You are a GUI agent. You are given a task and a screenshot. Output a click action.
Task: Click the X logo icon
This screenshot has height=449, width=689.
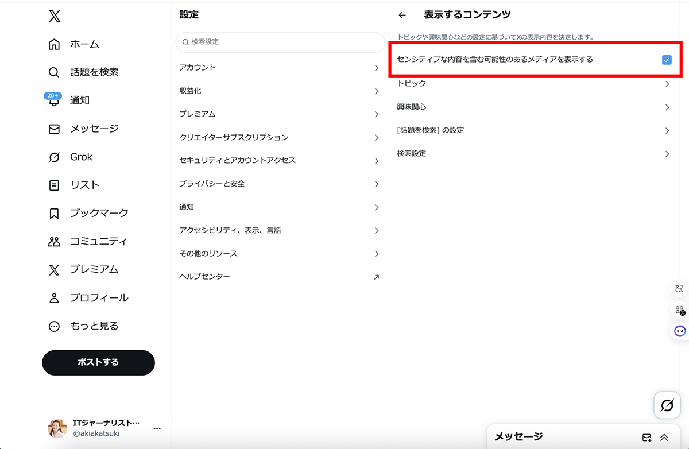pos(55,17)
